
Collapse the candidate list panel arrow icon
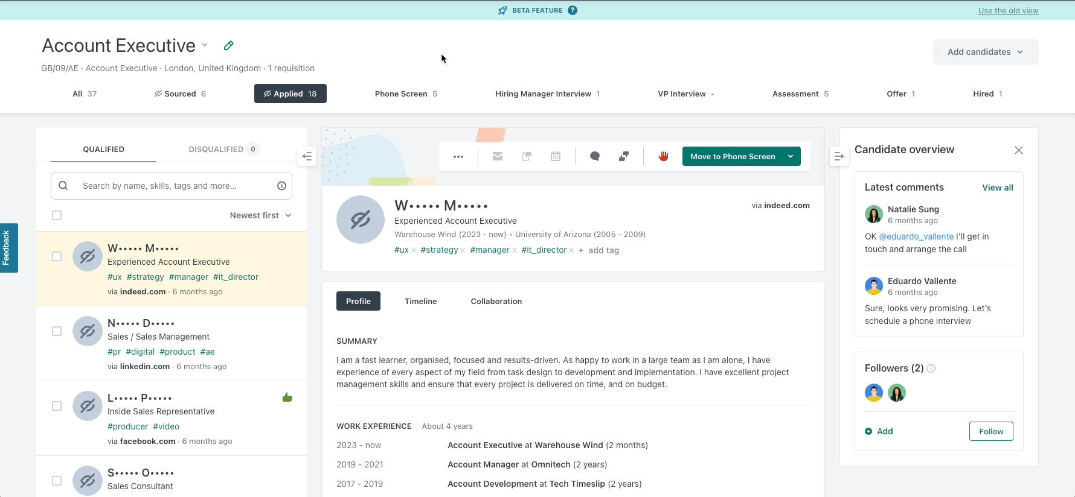pos(307,157)
